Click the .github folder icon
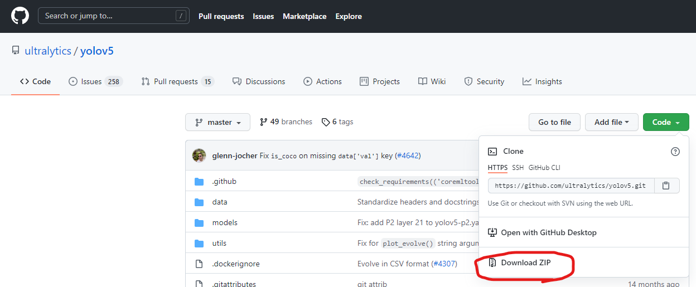696x287 pixels. point(199,182)
